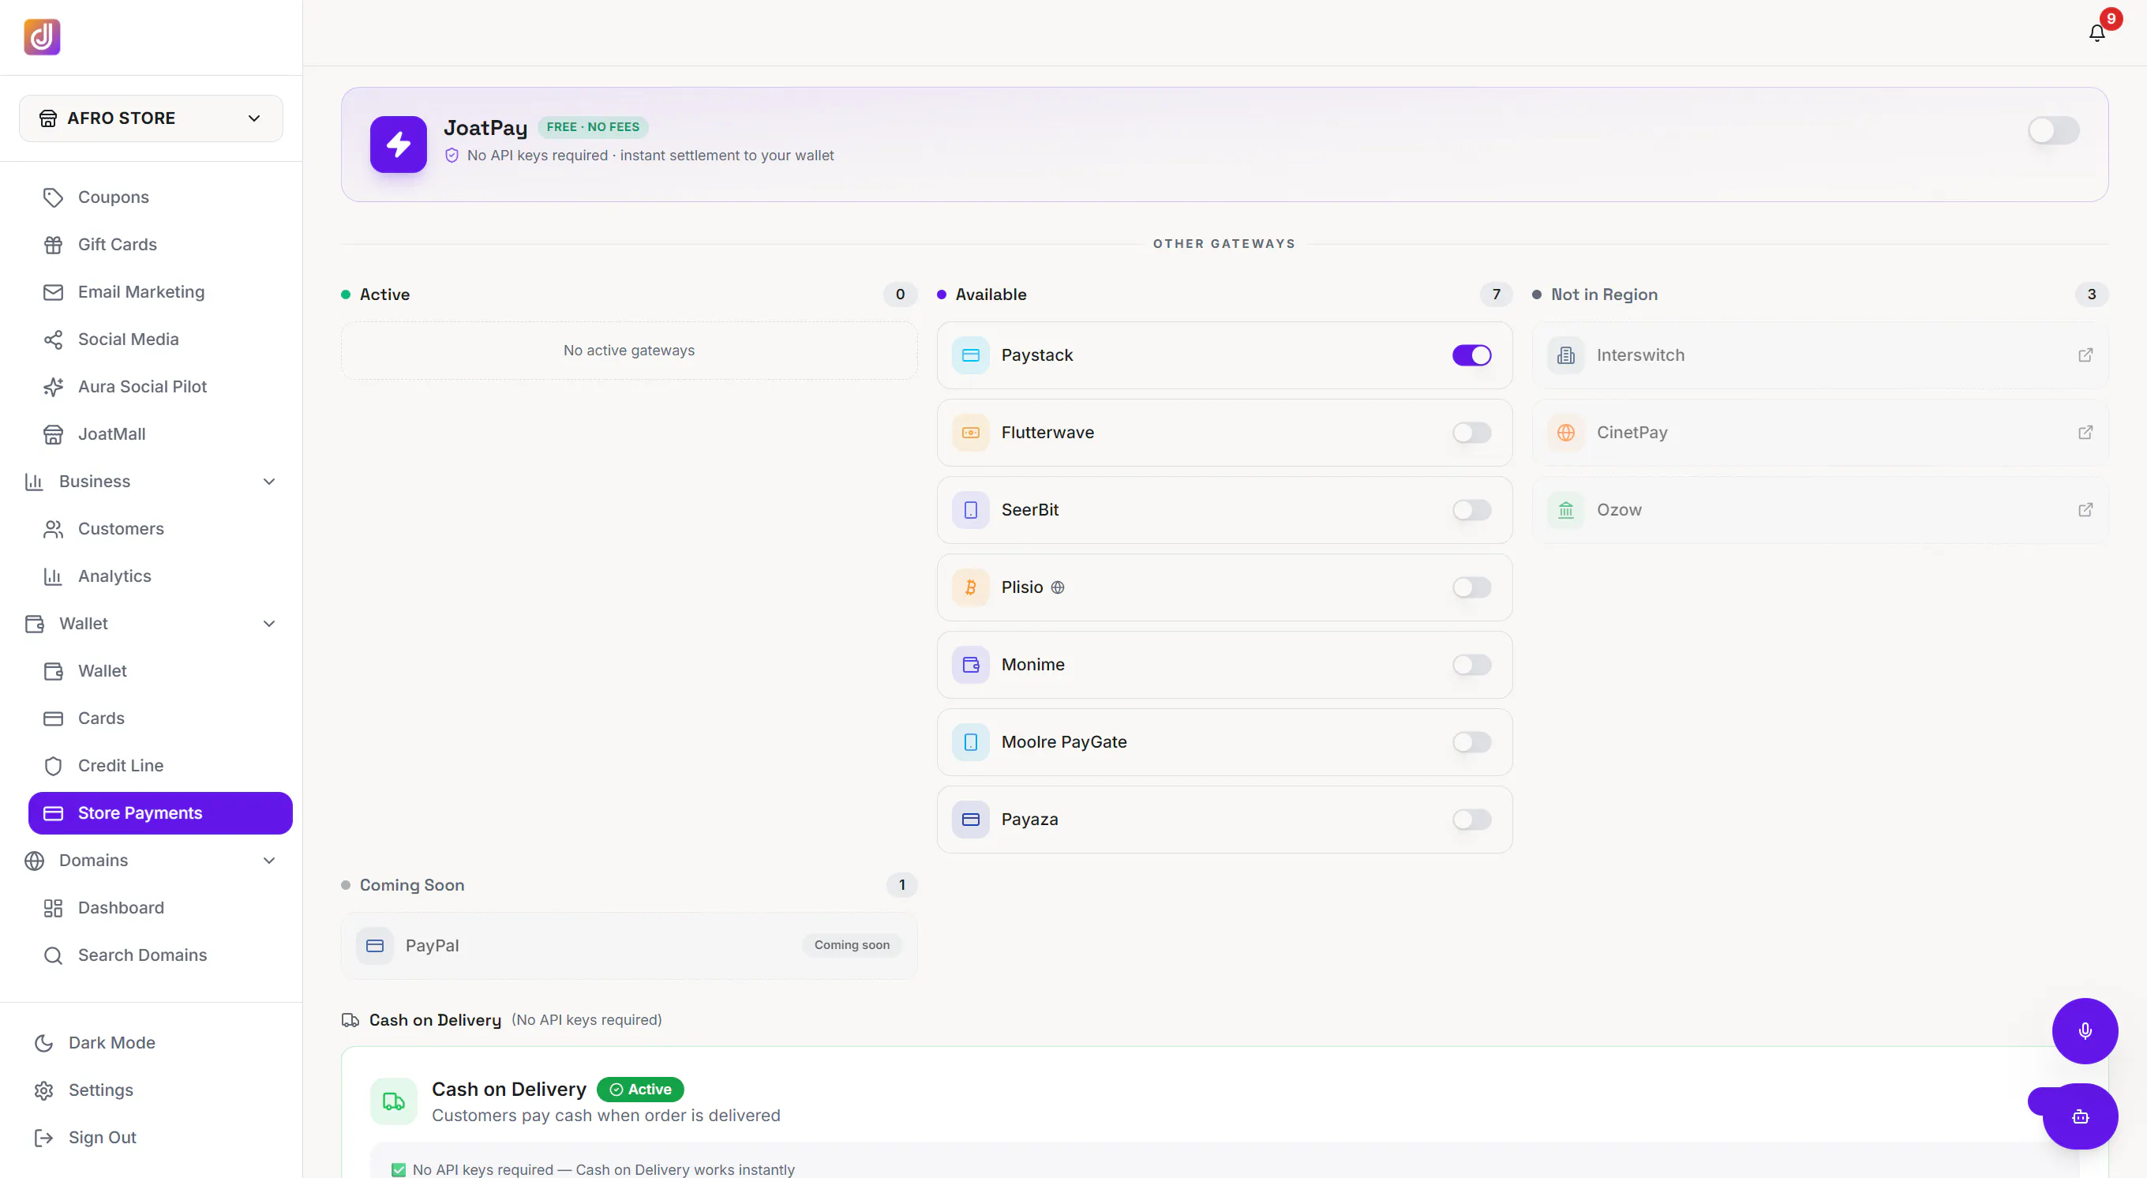The image size is (2147, 1178).
Task: Enable the Moolre PayGate toggle
Action: tap(1472, 743)
